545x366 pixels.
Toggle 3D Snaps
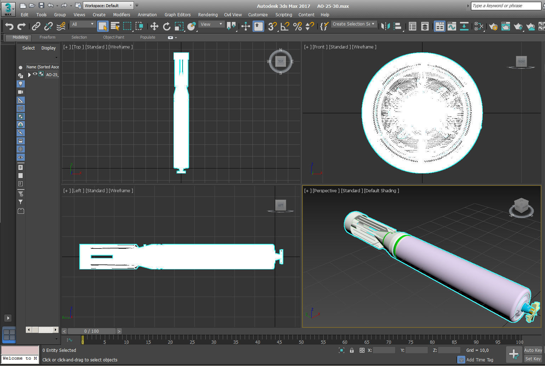(272, 26)
